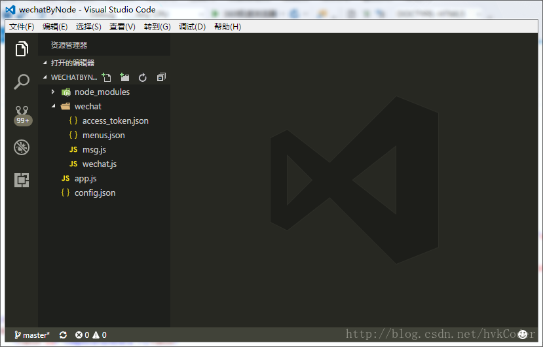Click the node_modules folder icon
This screenshot has width=543, height=347.
(x=66, y=92)
